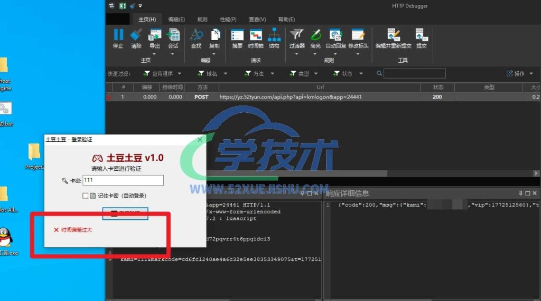Switch to the 规则 ribbon tab
Image resolution: width=541 pixels, height=301 pixels.
click(202, 20)
